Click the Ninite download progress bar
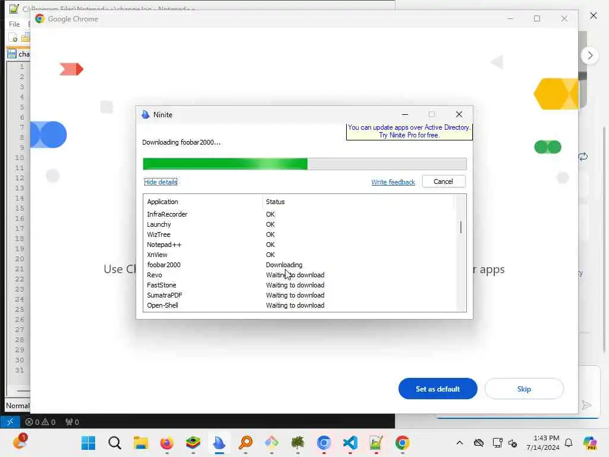 tap(304, 164)
